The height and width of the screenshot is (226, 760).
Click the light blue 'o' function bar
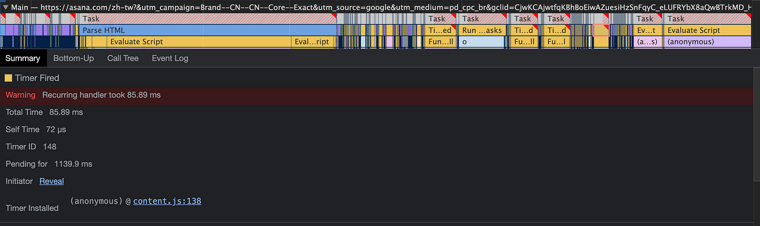(482, 42)
